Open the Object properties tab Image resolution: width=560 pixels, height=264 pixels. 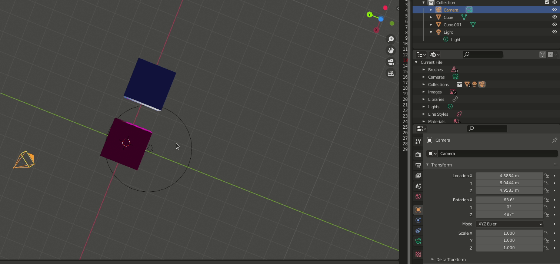click(418, 209)
